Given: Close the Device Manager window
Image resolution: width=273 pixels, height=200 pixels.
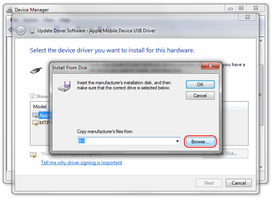Looking at the screenshot, I should pos(256,8).
